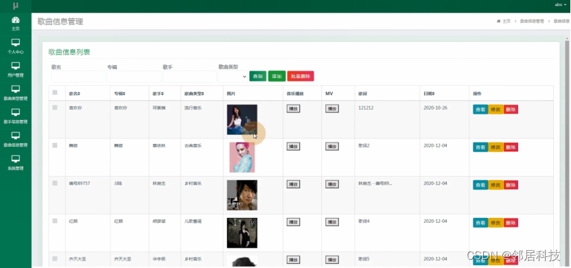Play music for the 编号89757 row
The height and width of the screenshot is (268, 571).
point(294,184)
